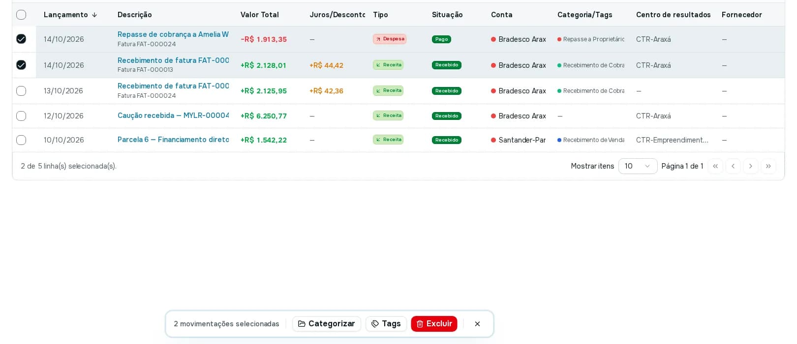797x344 pixels.
Task: Click the Despesa type badge in first row
Action: [x=390, y=39]
